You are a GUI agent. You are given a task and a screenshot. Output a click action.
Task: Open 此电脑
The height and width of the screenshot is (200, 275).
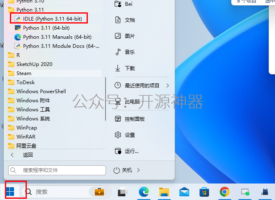pyautogui.click(x=127, y=101)
